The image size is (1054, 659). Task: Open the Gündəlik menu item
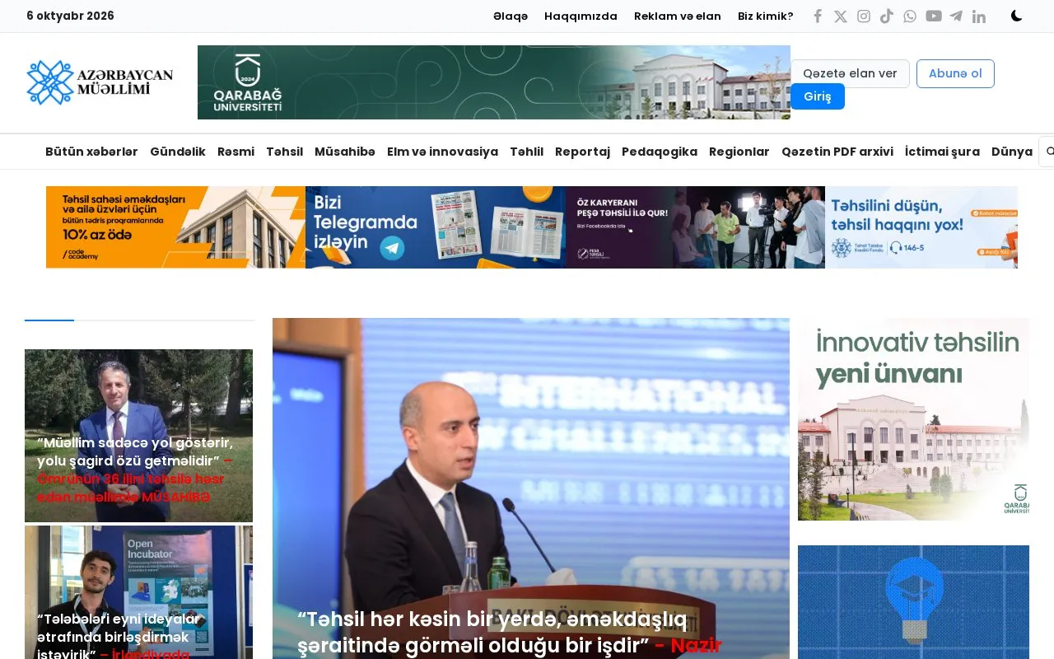point(178,152)
